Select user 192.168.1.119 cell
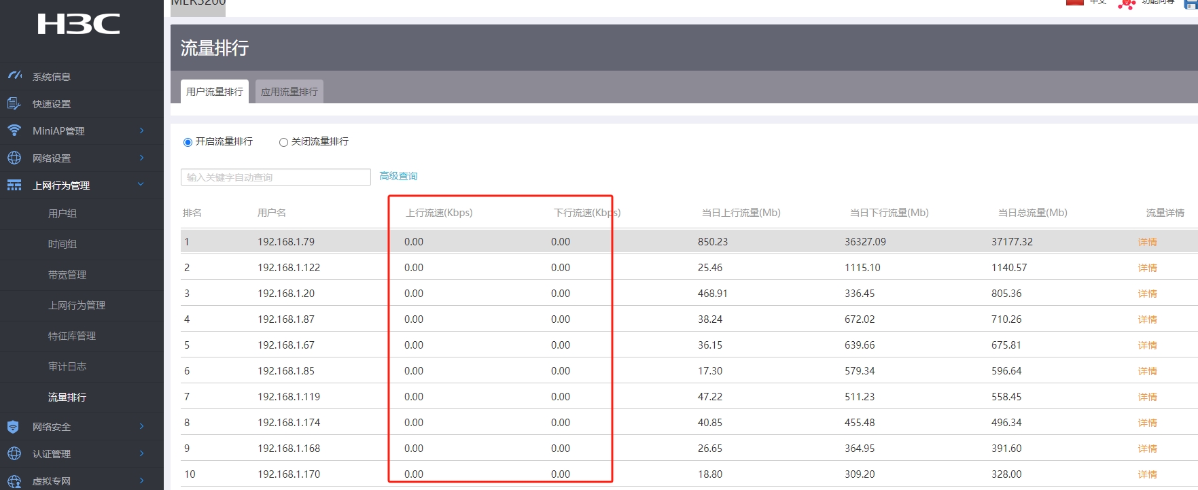Screen dimensions: 1198x490 tap(289, 397)
